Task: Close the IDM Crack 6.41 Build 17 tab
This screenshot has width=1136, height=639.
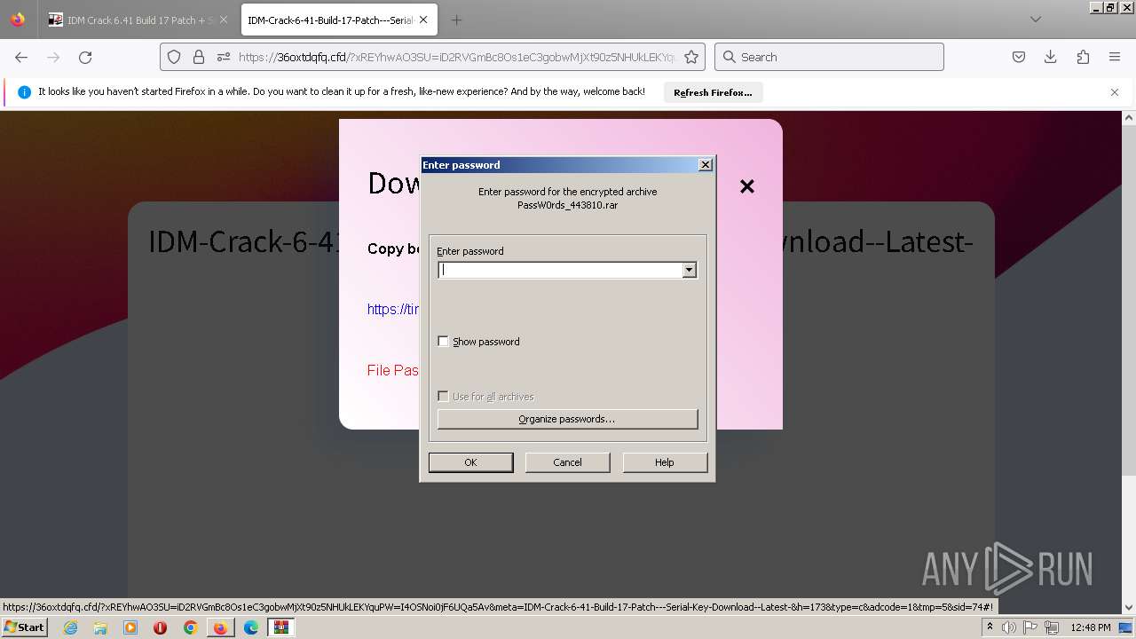Action: (223, 20)
